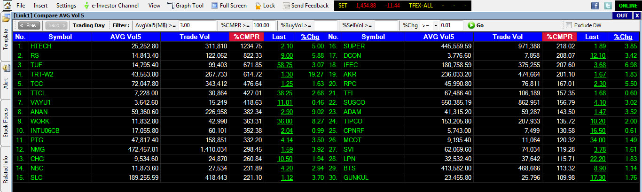Click the folder icon above Template

click(6, 19)
